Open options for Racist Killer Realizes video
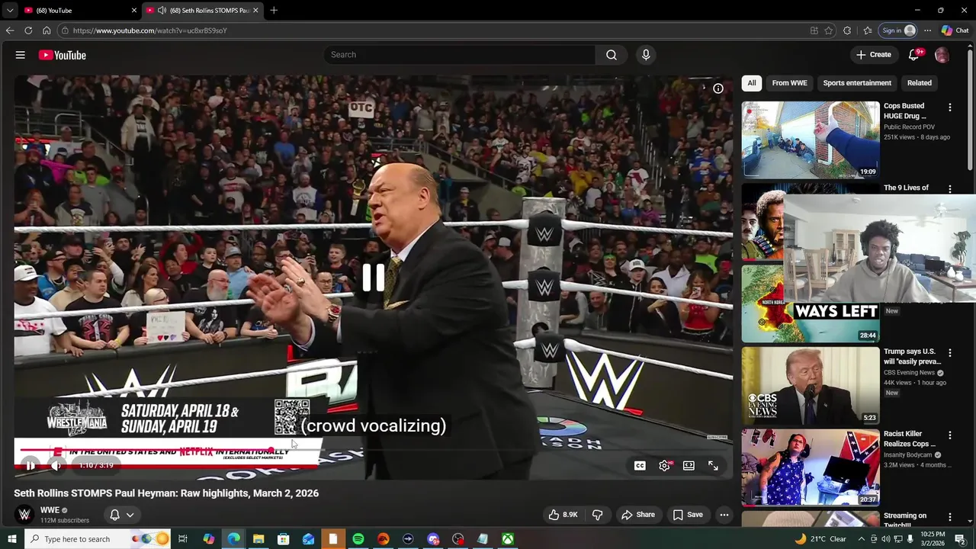Image resolution: width=976 pixels, height=549 pixels. pyautogui.click(x=949, y=435)
